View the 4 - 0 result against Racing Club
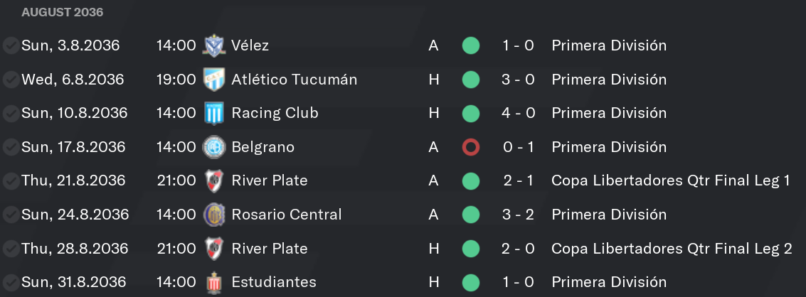The height and width of the screenshot is (297, 806). (x=519, y=113)
